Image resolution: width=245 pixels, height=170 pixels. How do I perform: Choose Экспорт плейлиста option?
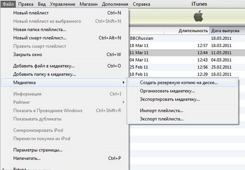[x=183, y=119]
